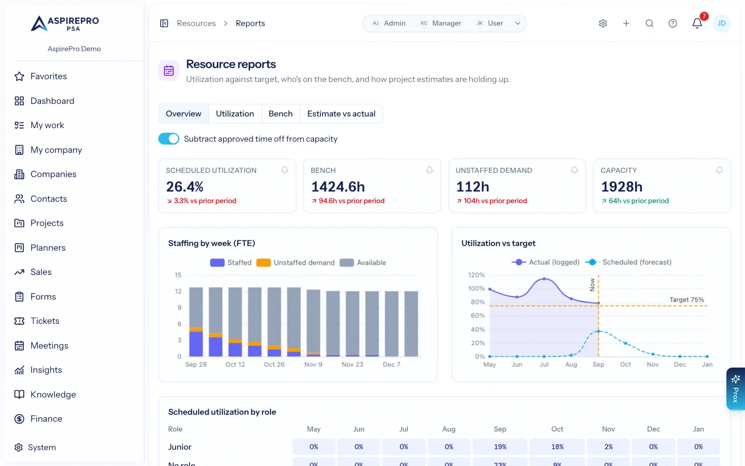Toggle Unstaffed demand legend series
Image resolution: width=745 pixels, height=466 pixels.
tap(296, 263)
